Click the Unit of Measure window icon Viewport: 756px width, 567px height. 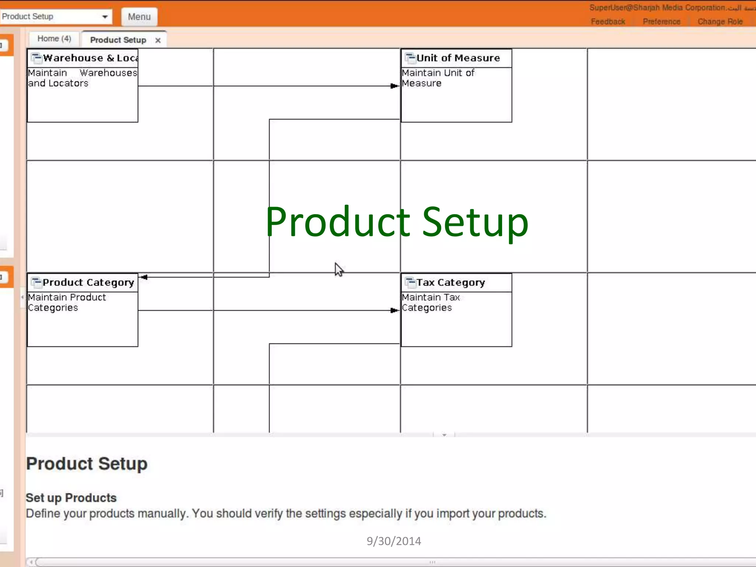[x=410, y=58]
